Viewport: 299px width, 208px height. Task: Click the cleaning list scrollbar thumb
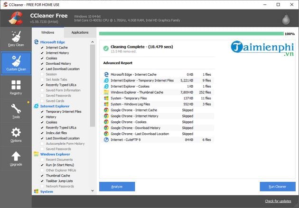(x=93, y=86)
